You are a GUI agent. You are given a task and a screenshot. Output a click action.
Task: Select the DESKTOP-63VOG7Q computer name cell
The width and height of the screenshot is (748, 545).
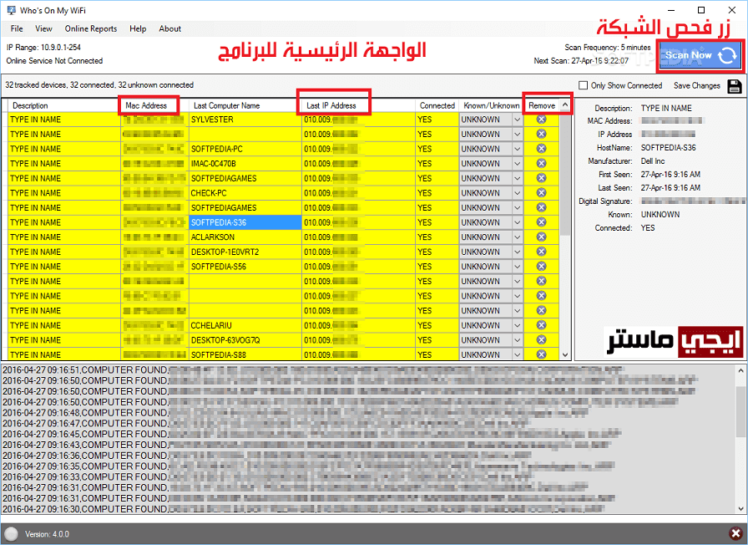[x=245, y=340]
